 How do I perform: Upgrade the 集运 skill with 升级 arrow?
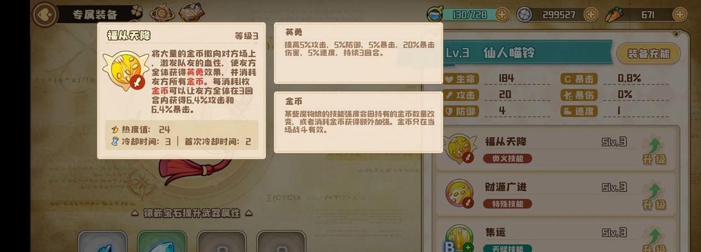pyautogui.click(x=654, y=241)
